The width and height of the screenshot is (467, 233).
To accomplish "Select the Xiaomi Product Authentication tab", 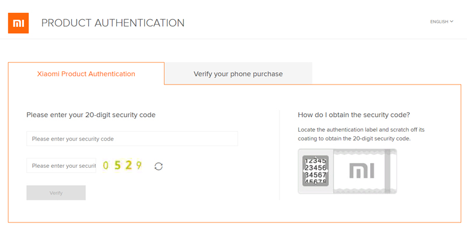I will 86,74.
